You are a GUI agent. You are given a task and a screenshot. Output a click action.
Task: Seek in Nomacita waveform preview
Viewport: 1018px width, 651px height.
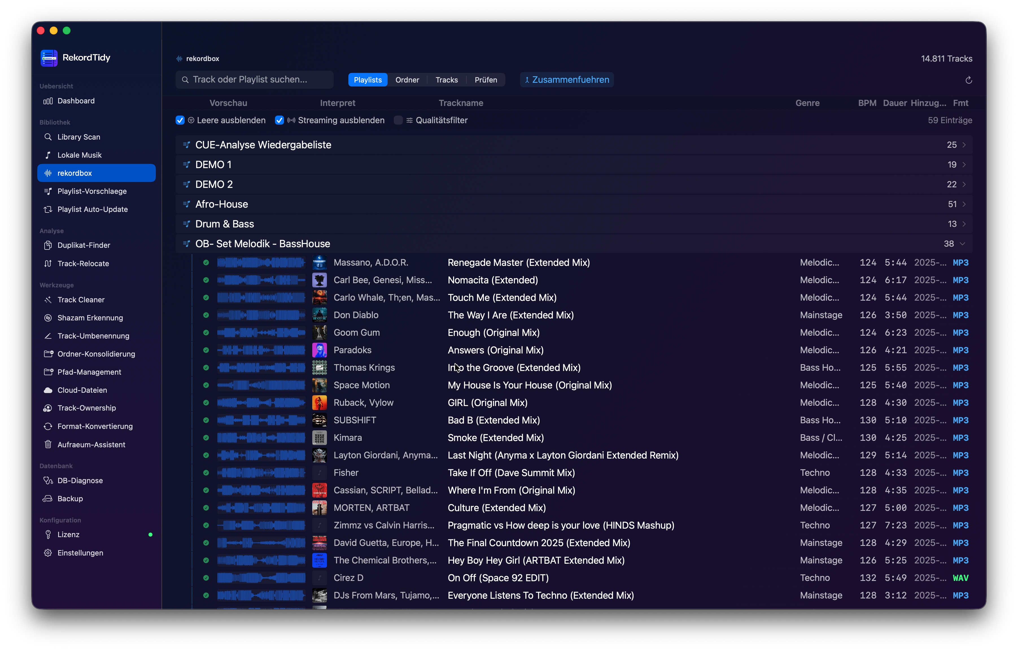point(261,280)
